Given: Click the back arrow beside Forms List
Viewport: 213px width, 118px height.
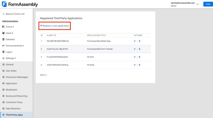Looking at the screenshot, I should (x=3, y=14).
